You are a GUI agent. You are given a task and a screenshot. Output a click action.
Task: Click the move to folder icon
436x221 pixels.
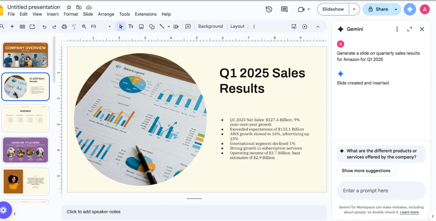click(x=79, y=7)
